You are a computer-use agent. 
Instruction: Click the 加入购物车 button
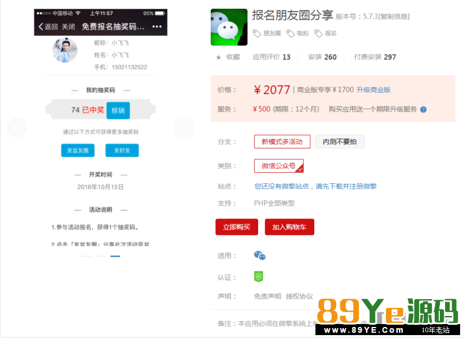tap(289, 227)
